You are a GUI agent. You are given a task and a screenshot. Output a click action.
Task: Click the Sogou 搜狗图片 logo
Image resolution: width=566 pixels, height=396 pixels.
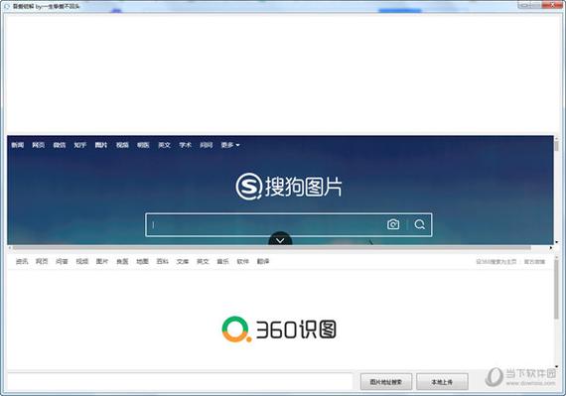point(289,187)
